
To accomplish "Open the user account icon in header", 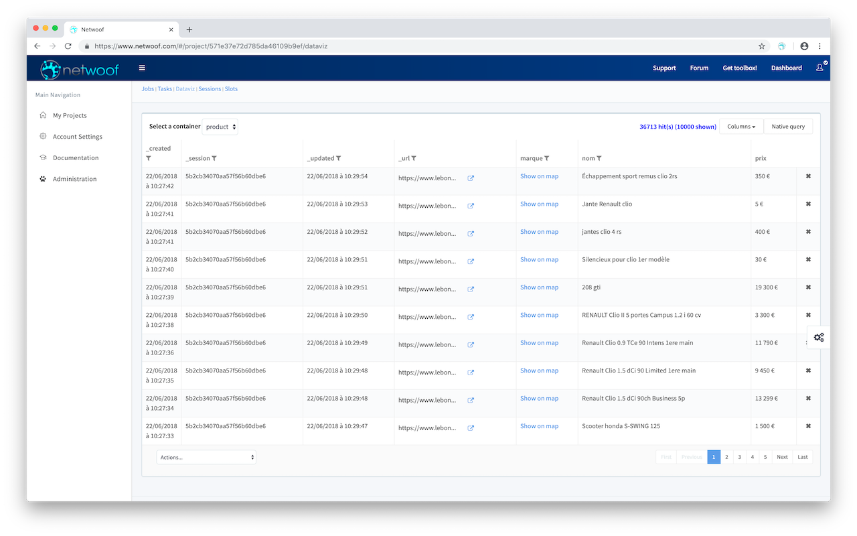I will 820,68.
